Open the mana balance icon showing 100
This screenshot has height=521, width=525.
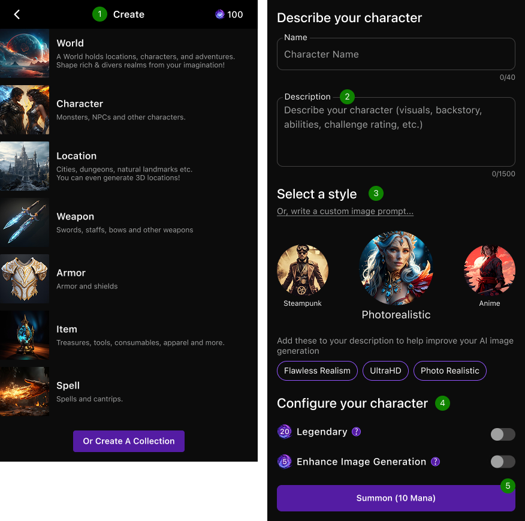point(219,14)
